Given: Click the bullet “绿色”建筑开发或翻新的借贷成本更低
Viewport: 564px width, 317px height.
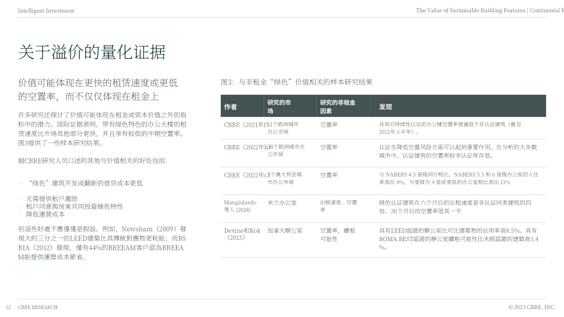Looking at the screenshot, I should 84,184.
